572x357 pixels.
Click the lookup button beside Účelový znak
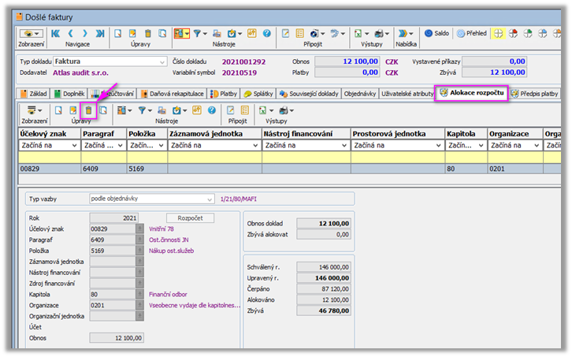tap(139, 229)
